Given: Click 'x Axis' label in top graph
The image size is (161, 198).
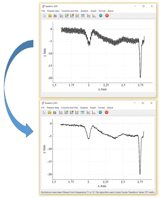Looking at the screenshot, I should coord(102,89).
